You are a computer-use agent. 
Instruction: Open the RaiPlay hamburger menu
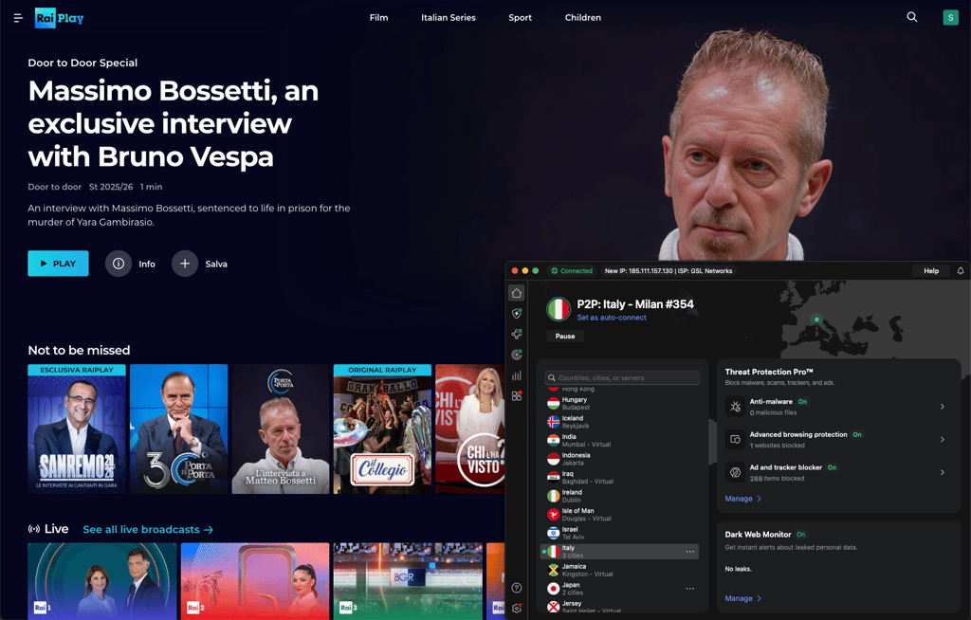tap(19, 18)
